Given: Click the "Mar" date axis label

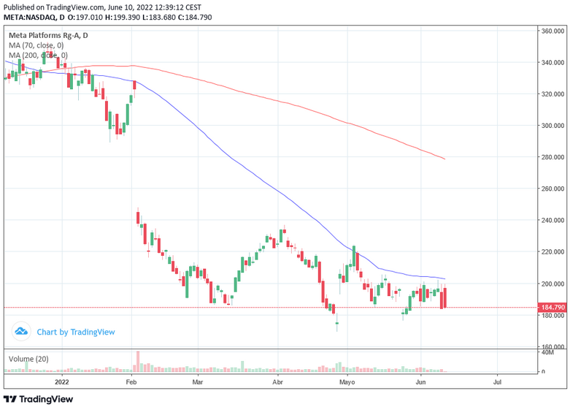Looking at the screenshot, I should pyautogui.click(x=198, y=382).
